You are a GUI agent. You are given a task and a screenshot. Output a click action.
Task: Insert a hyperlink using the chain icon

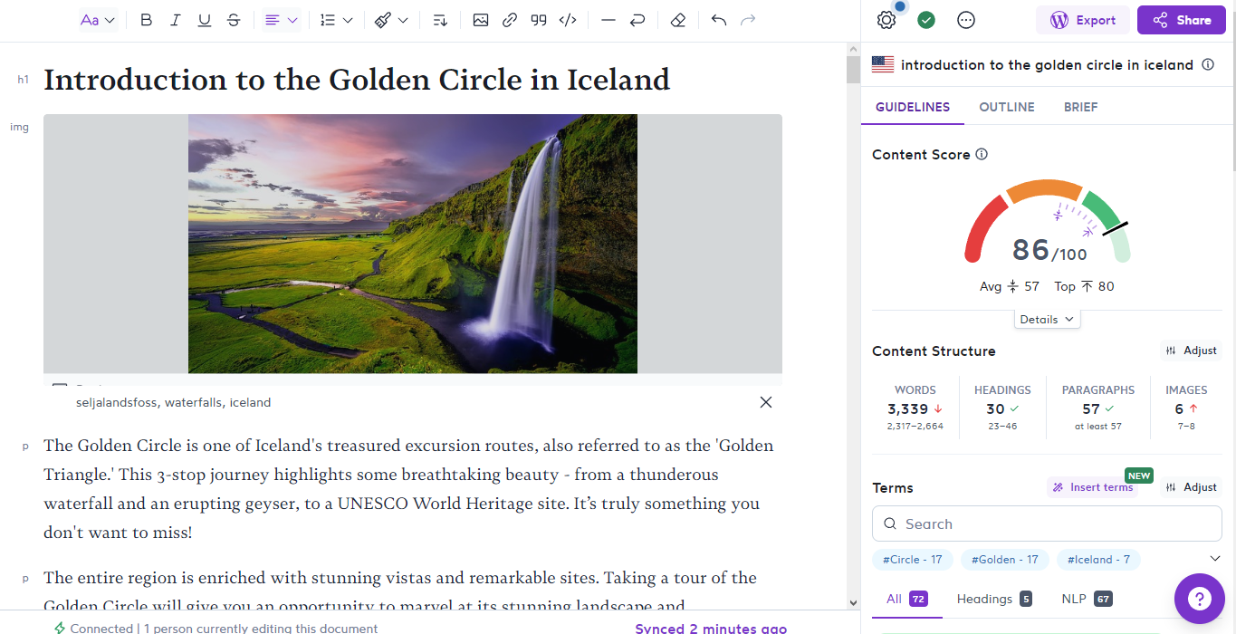(510, 19)
